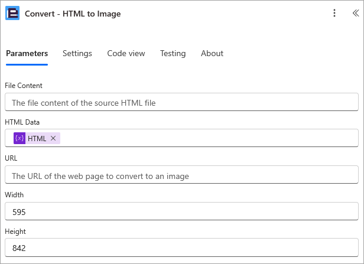Select the Parameters tab
The width and height of the screenshot is (364, 264).
[x=27, y=53]
